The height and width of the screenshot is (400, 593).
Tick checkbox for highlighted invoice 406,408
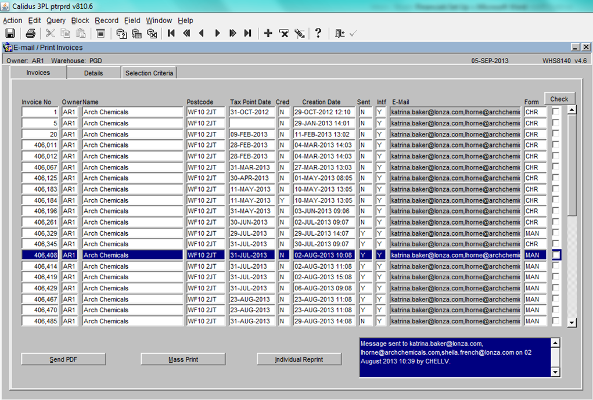556,255
